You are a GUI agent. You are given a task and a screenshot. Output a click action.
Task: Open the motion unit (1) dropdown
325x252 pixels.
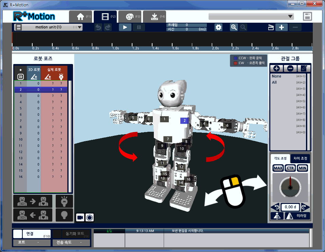tap(48, 27)
